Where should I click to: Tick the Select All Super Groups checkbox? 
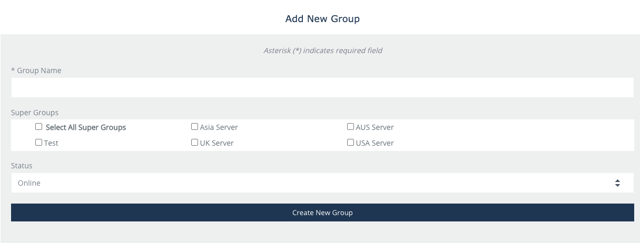(38, 127)
